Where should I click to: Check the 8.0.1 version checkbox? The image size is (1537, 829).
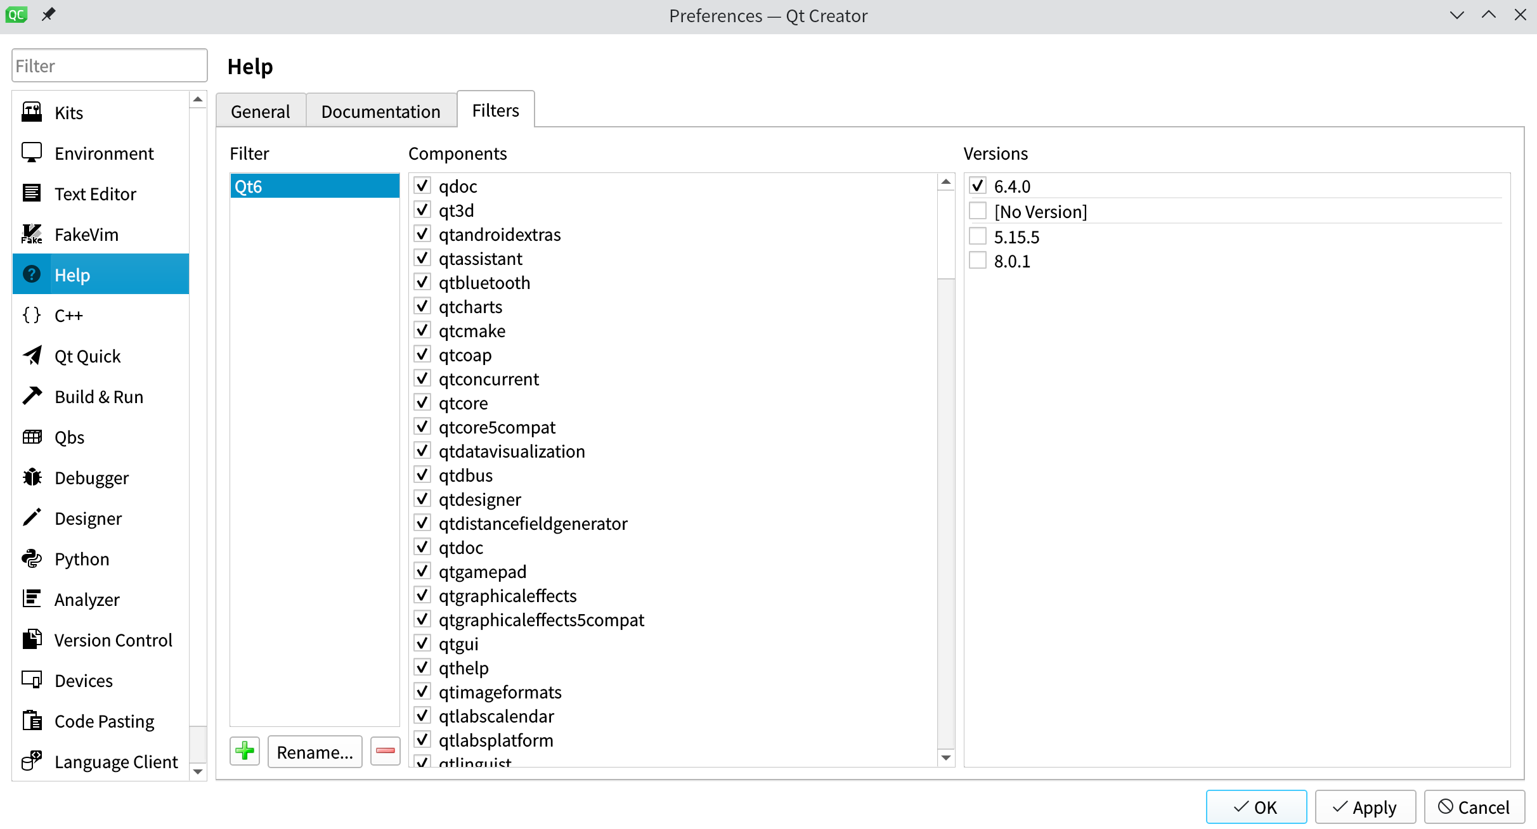(978, 260)
